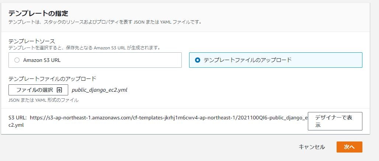Click upload arrow icon in ファイルの選択 button
The height and width of the screenshot is (161, 379).
point(59,90)
